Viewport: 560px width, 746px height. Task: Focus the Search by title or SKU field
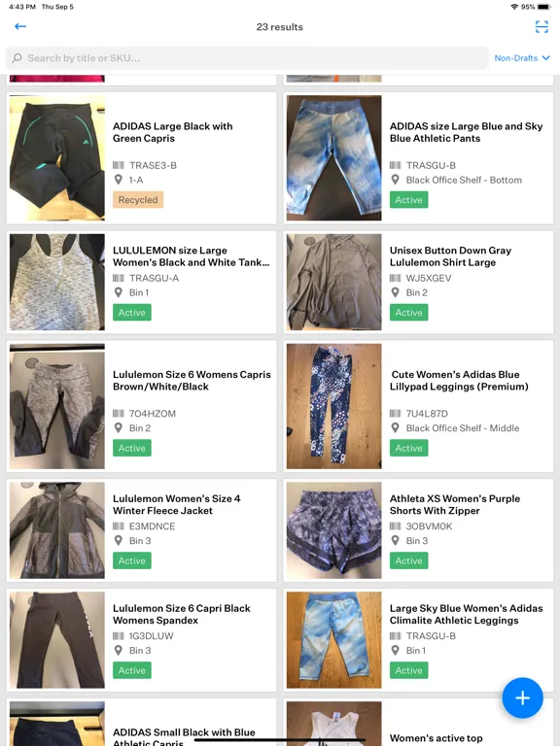click(x=247, y=58)
